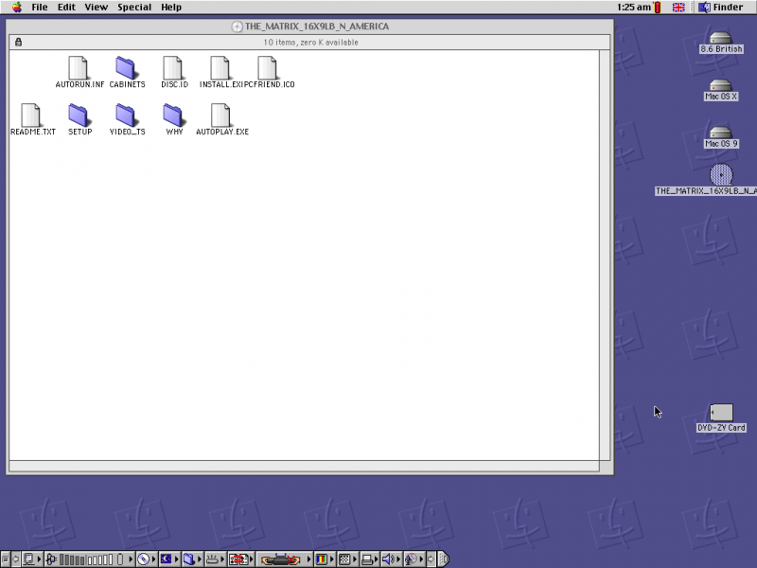This screenshot has height=568, width=757.
Task: Open monitor color depth strip module
Action: [x=324, y=559]
